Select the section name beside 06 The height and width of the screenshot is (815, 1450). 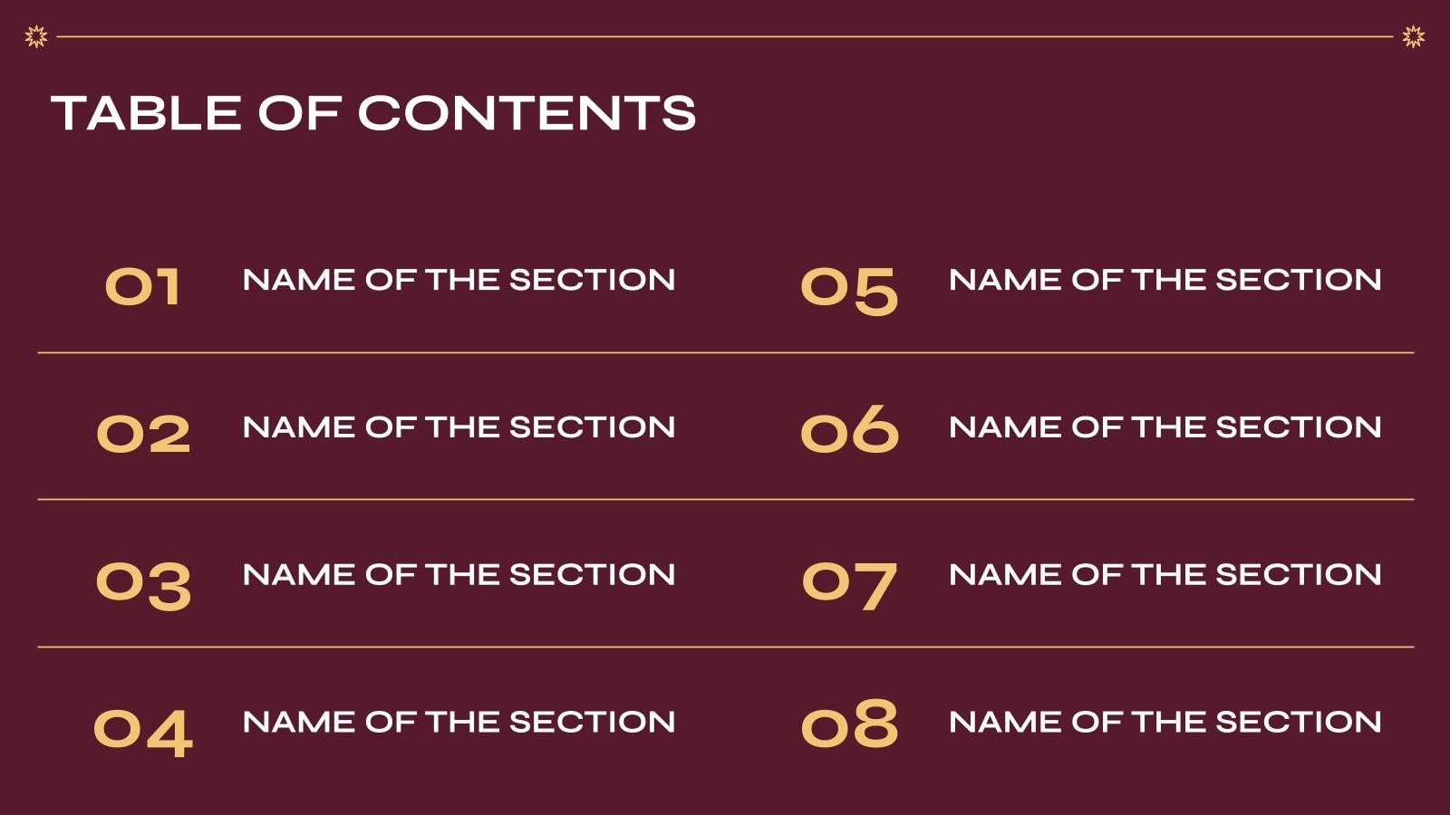pos(1165,427)
